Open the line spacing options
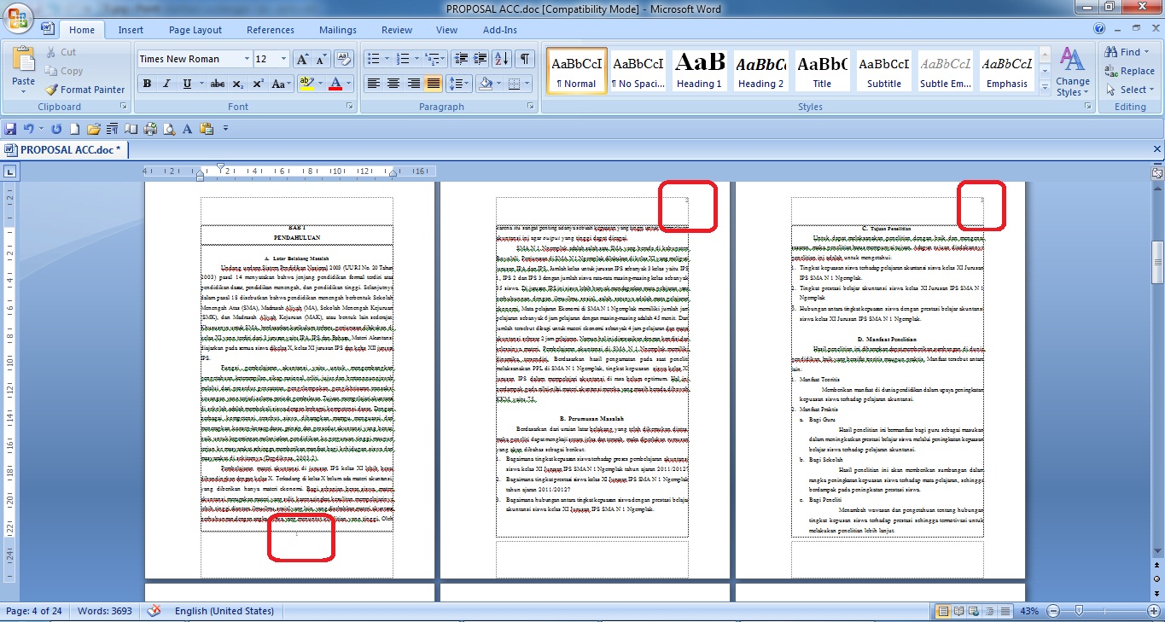 459,84
